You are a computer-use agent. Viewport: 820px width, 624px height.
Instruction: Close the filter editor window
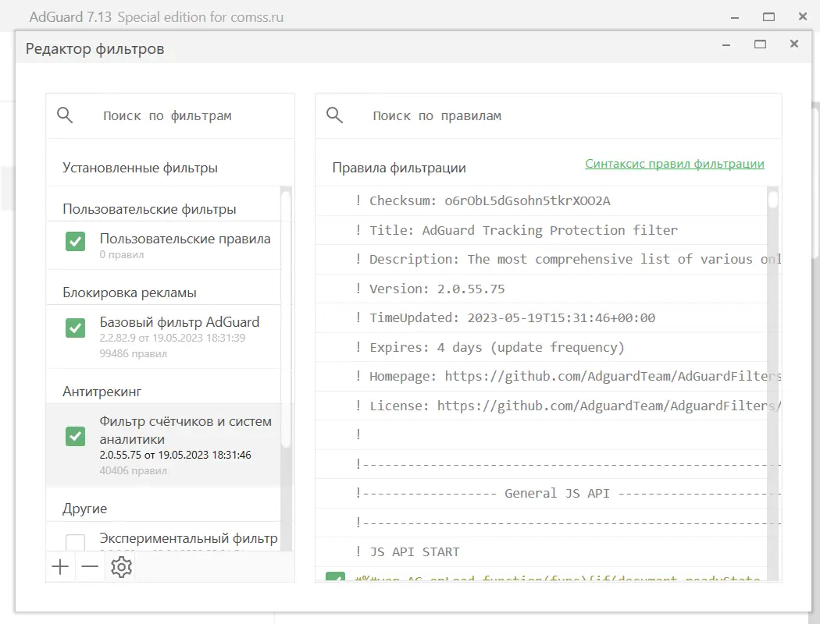tap(793, 44)
